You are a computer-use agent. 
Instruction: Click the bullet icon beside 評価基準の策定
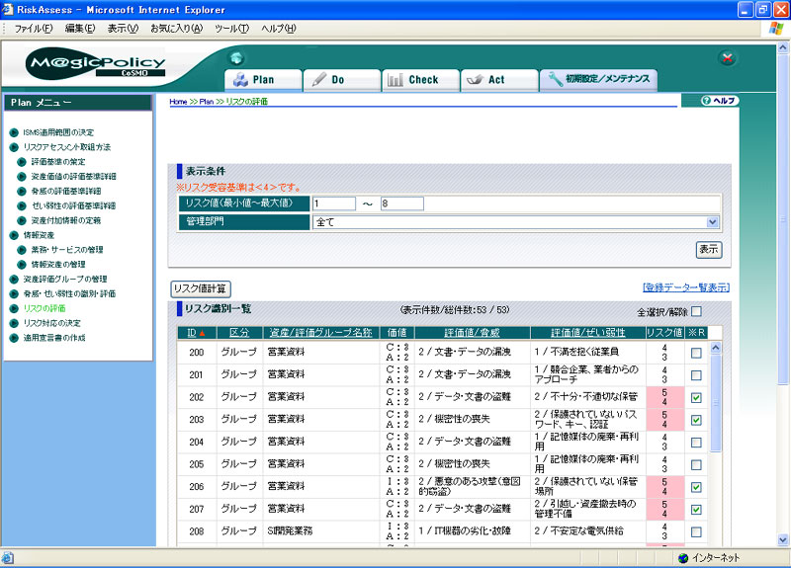22,162
